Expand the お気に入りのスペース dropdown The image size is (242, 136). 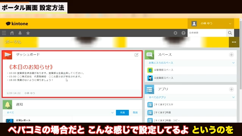[233, 63]
